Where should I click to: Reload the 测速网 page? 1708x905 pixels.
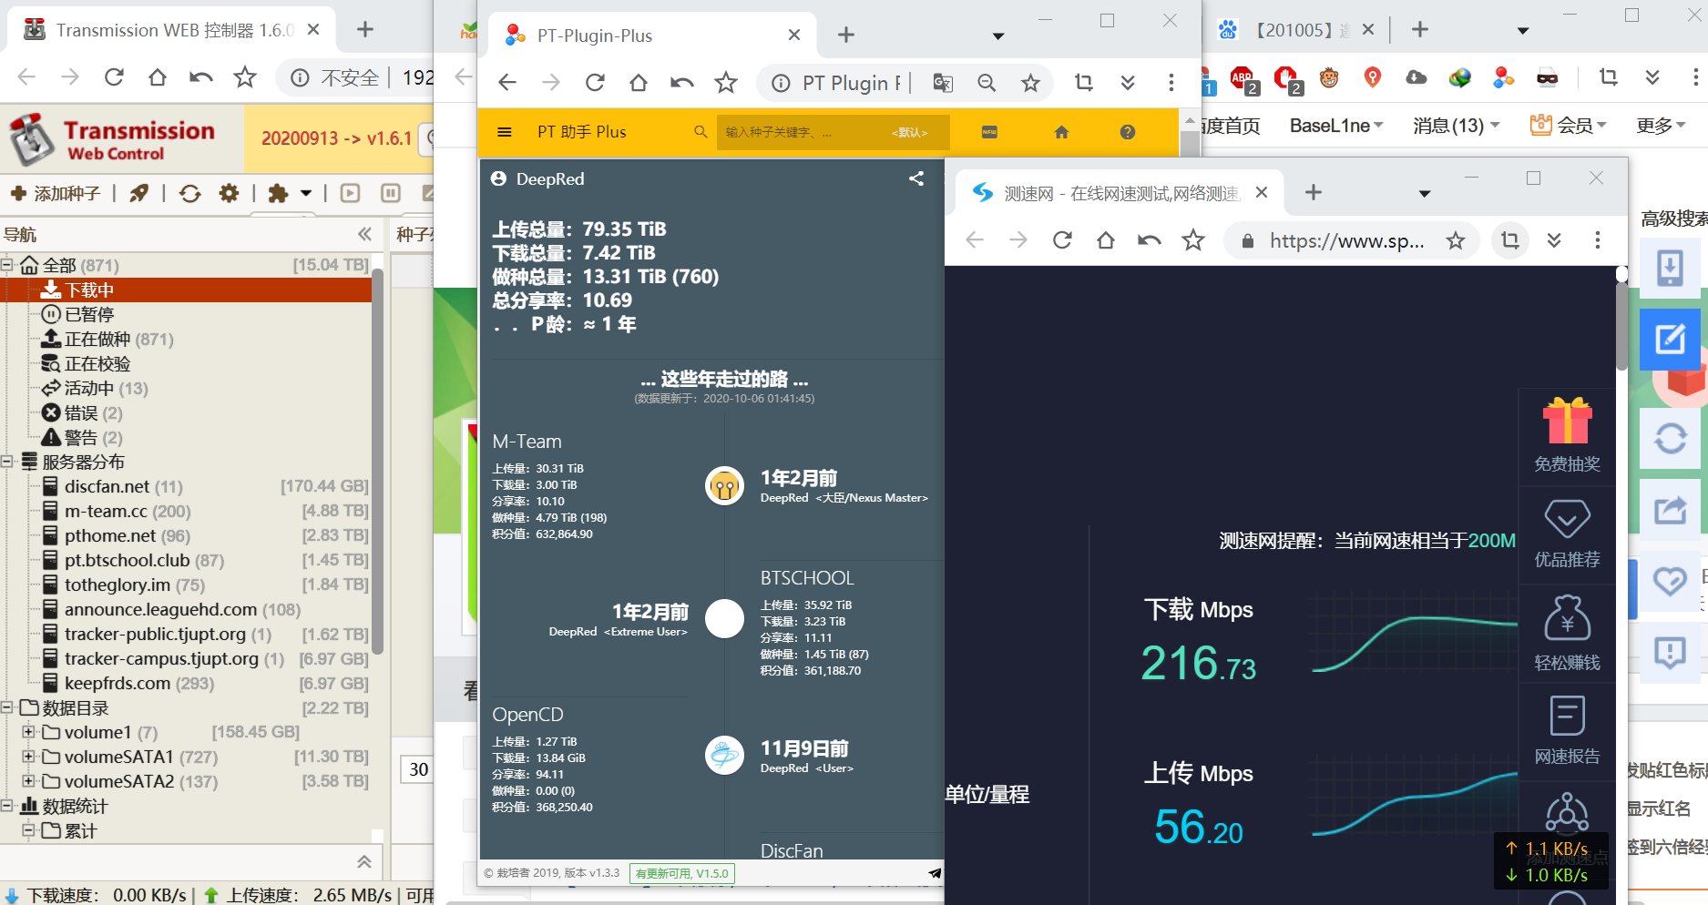point(1062,240)
